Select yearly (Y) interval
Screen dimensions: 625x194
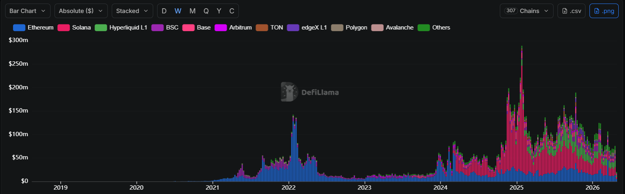coord(219,11)
